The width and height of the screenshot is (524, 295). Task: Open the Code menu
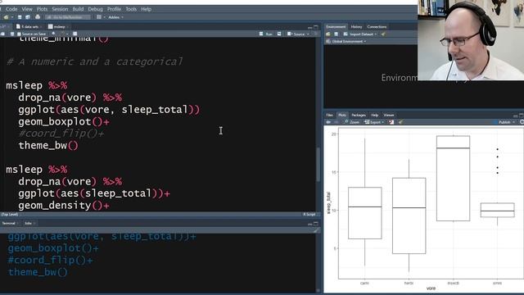click(11, 9)
